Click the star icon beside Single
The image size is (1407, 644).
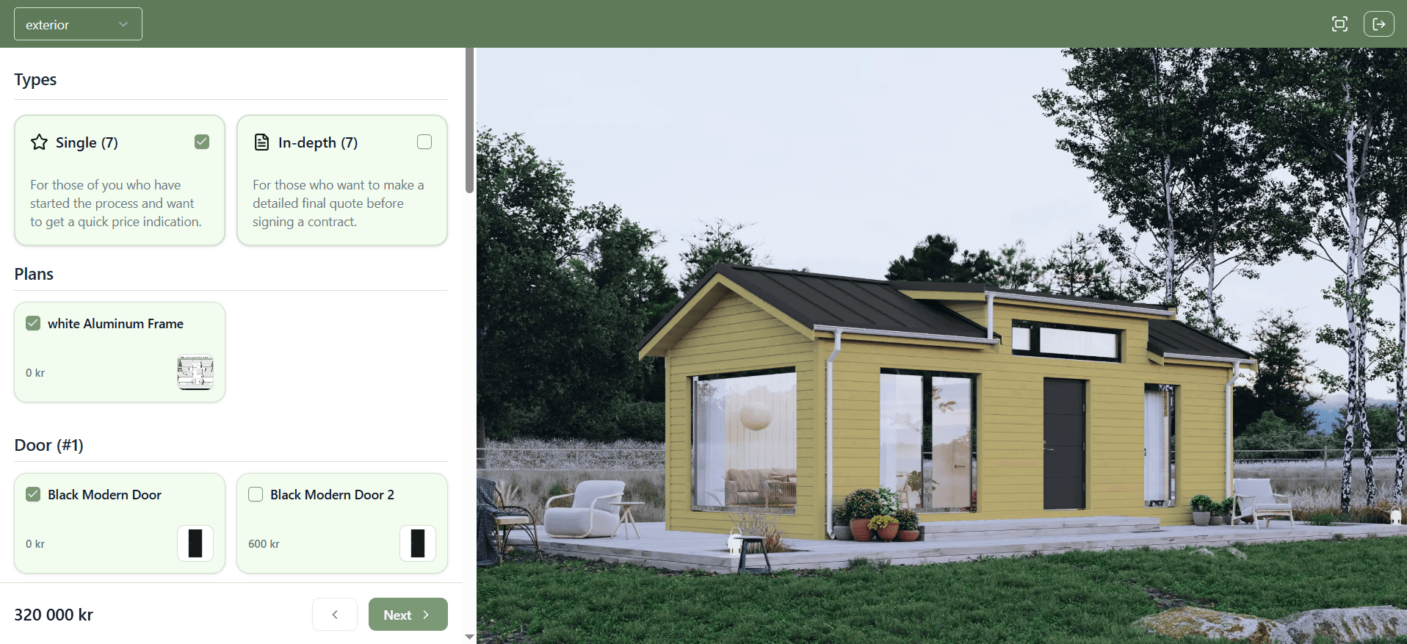39,142
